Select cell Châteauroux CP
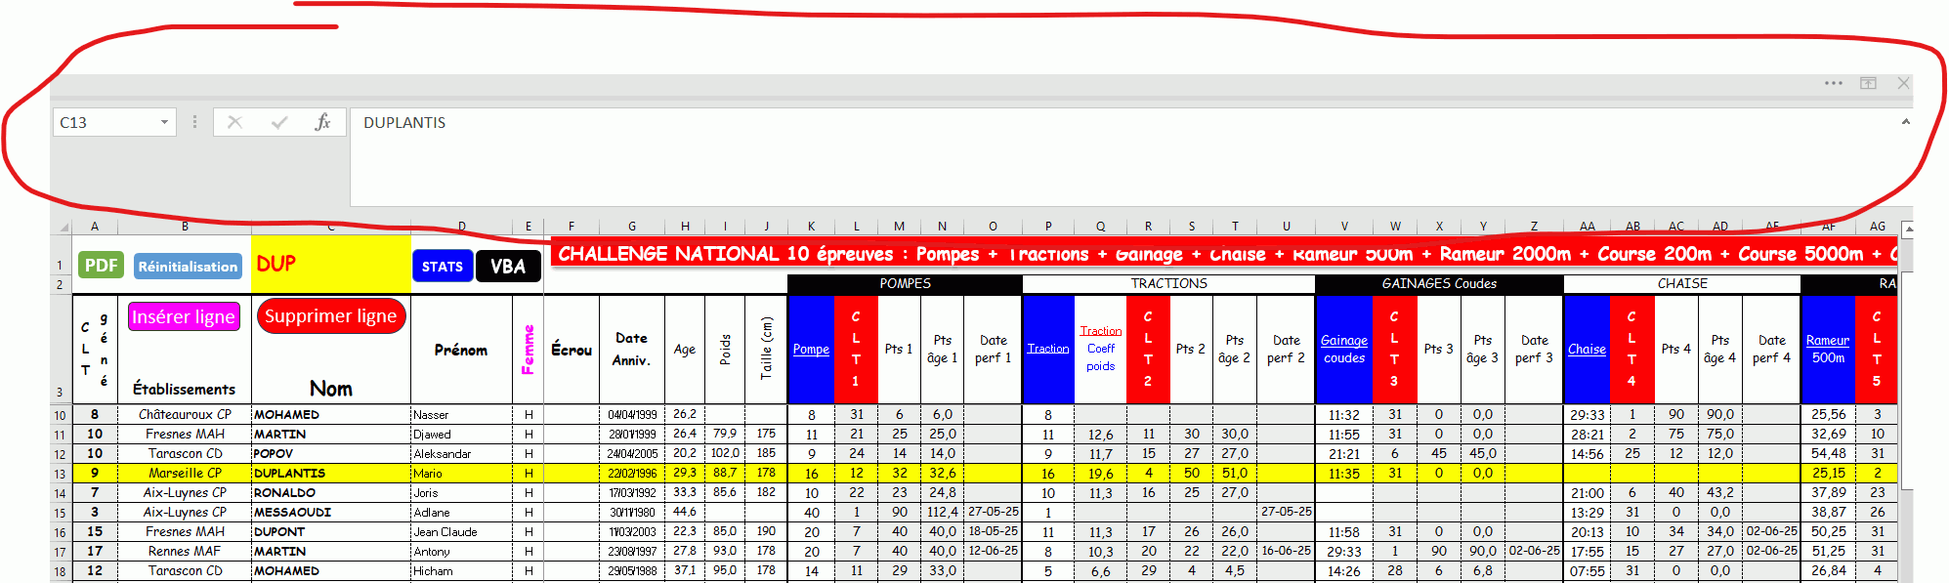Image resolution: width=1949 pixels, height=583 pixels. 185,414
